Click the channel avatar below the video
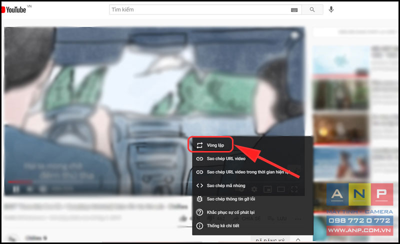400x244 pixels. click(x=11, y=238)
